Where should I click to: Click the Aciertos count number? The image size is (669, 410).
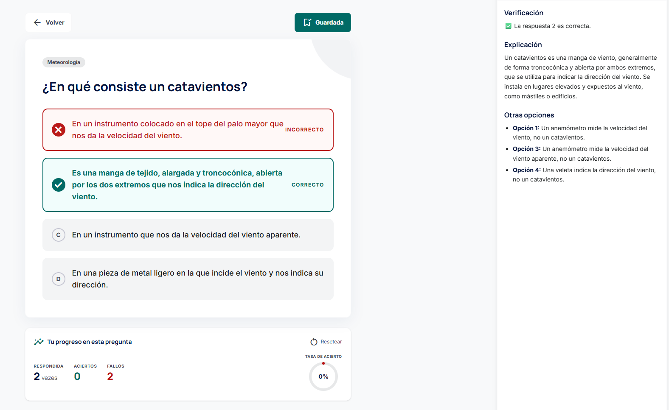tap(77, 377)
